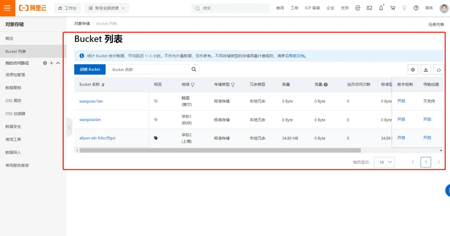Image resolution: width=450 pixels, height=236 pixels.
Task: Open 工单 in top navigation
Action: tap(294, 8)
